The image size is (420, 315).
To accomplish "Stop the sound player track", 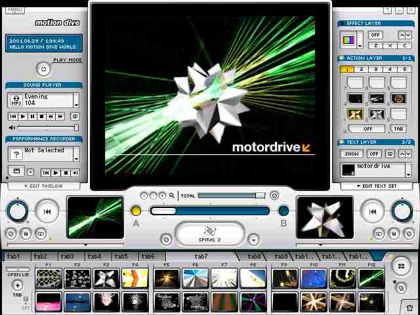I will (41, 117).
